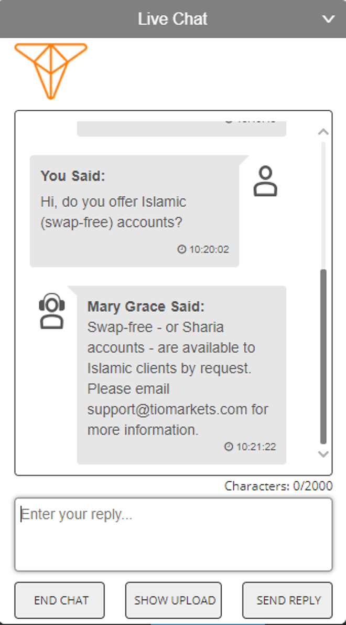End the chat session with END CHAT

click(x=59, y=600)
